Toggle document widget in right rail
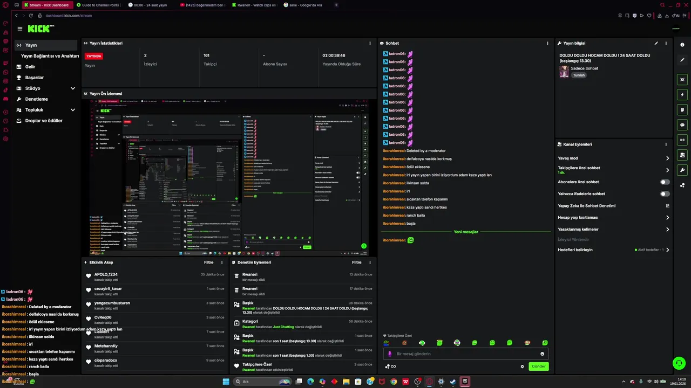 [x=682, y=110]
